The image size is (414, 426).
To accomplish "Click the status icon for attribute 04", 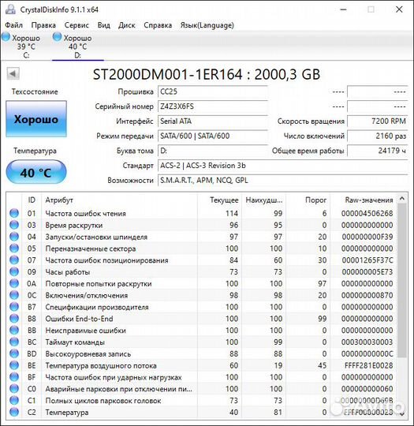I will click(14, 237).
